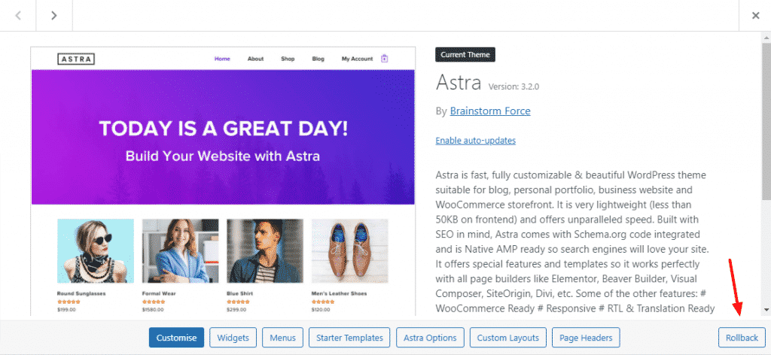Viewport: 771px width, 355px height.
Task: Open Custom Layouts
Action: point(508,337)
